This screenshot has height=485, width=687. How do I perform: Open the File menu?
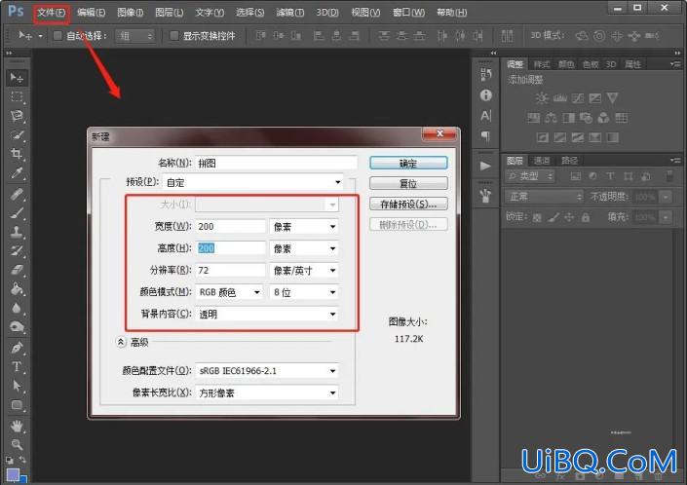coord(52,13)
